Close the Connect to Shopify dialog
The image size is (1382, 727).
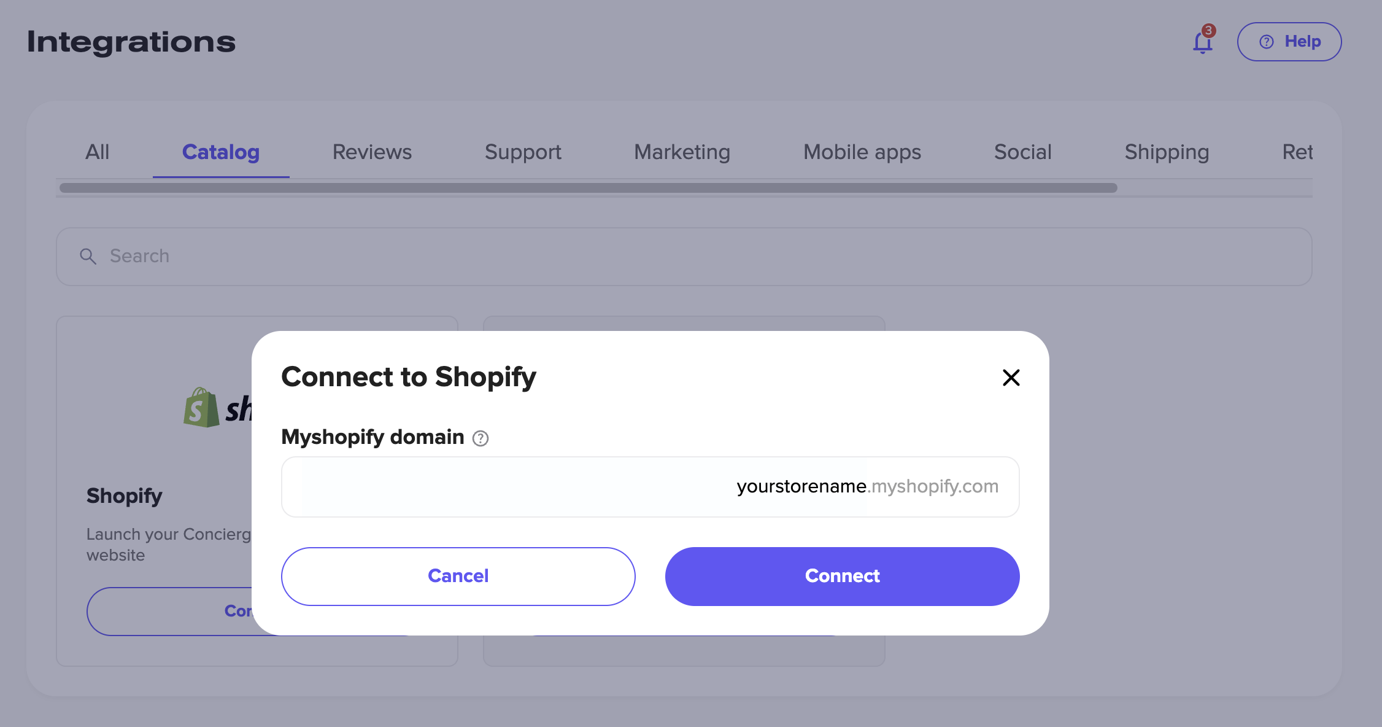(x=1011, y=378)
